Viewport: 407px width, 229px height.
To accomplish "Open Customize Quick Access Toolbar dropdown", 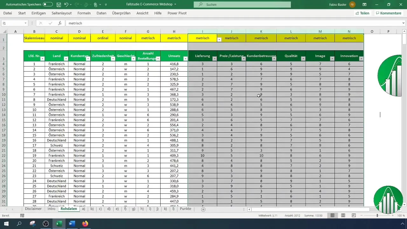I will tap(106, 4).
